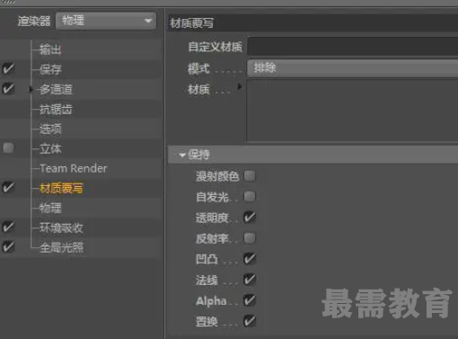Select 保存 in the settings list
This screenshot has height=339, width=458.
[50, 69]
